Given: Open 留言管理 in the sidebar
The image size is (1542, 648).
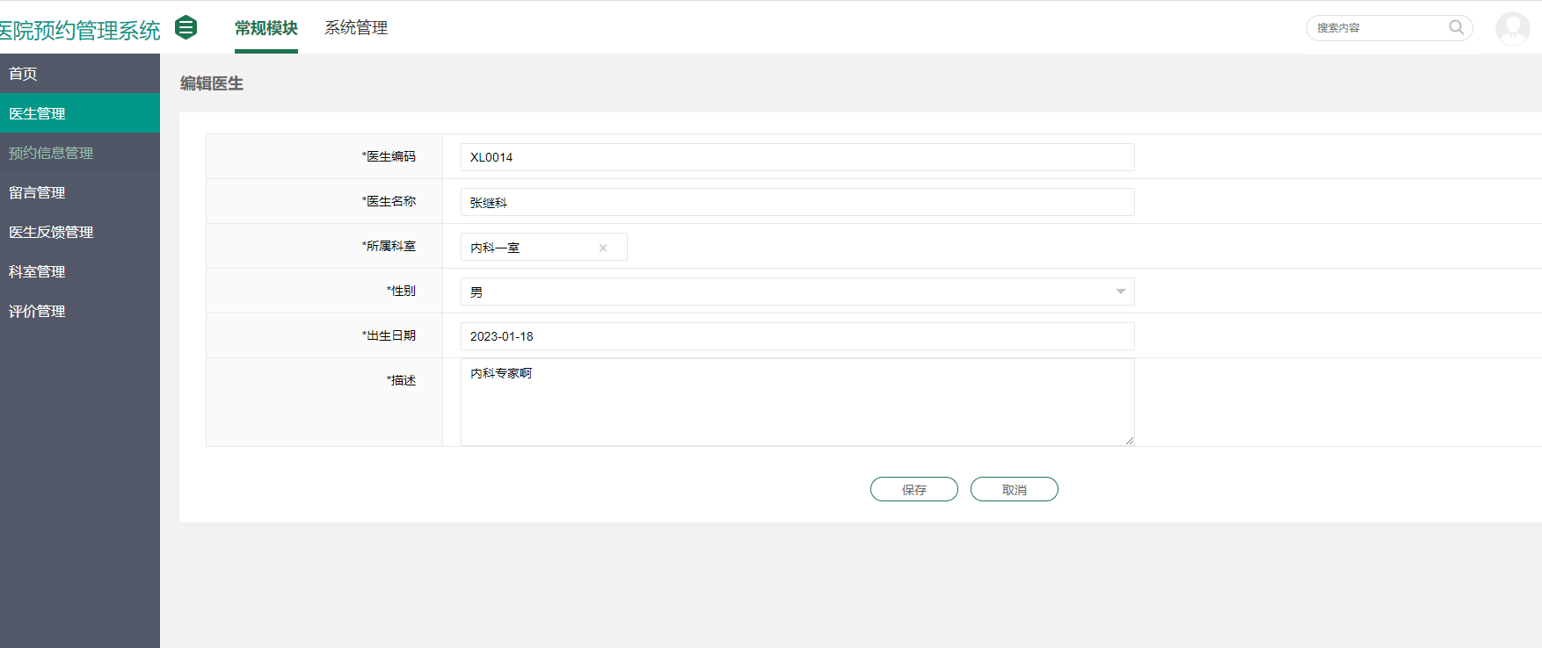Looking at the screenshot, I should point(80,192).
